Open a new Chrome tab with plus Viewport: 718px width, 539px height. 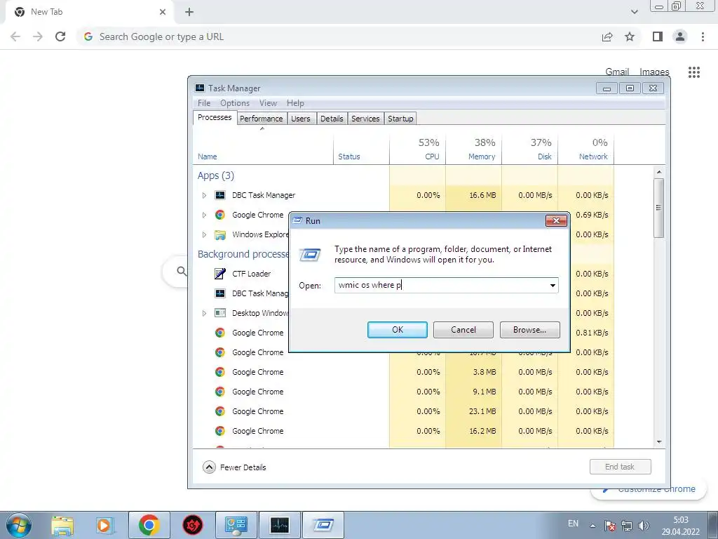tap(189, 12)
